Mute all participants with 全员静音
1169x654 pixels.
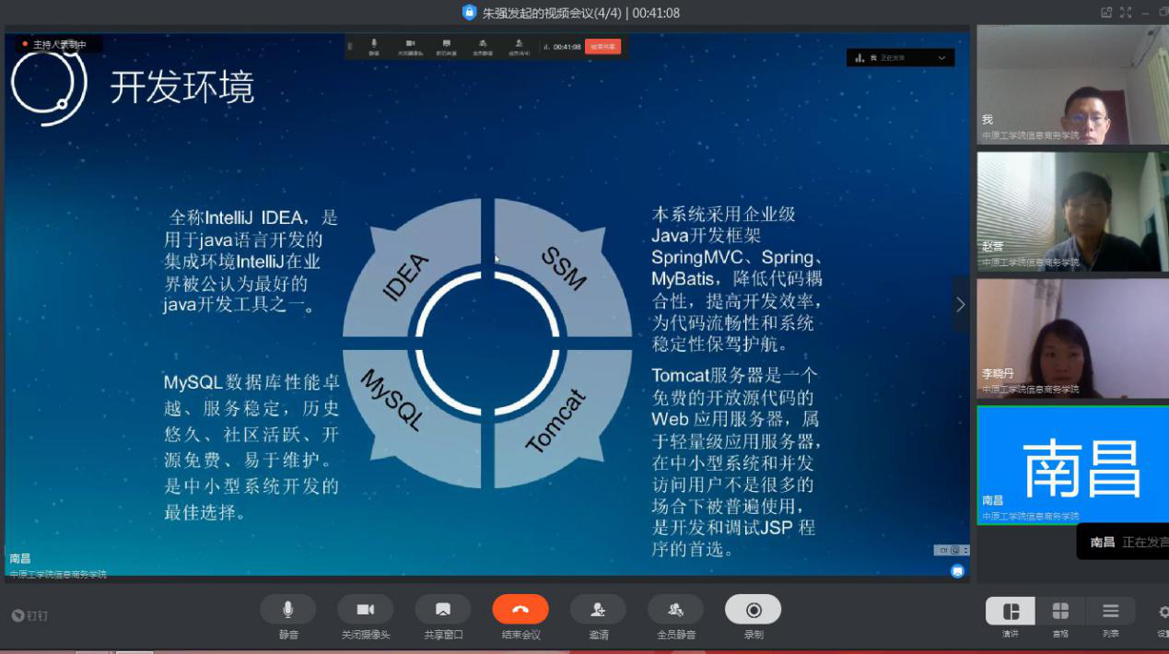(x=675, y=610)
